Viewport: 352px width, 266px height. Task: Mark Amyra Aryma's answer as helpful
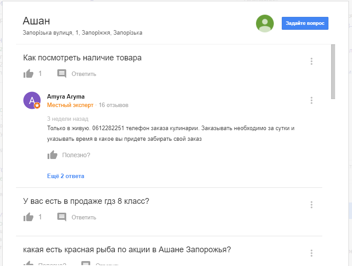[x=52, y=155]
